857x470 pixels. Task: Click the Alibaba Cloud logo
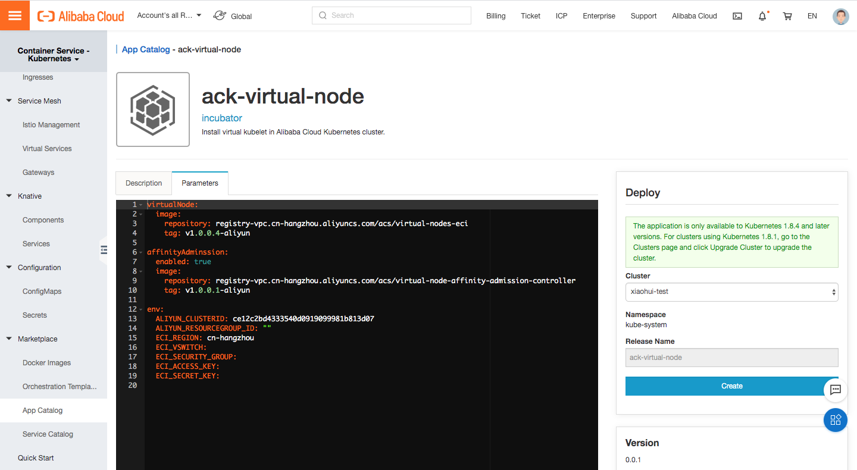tap(81, 16)
